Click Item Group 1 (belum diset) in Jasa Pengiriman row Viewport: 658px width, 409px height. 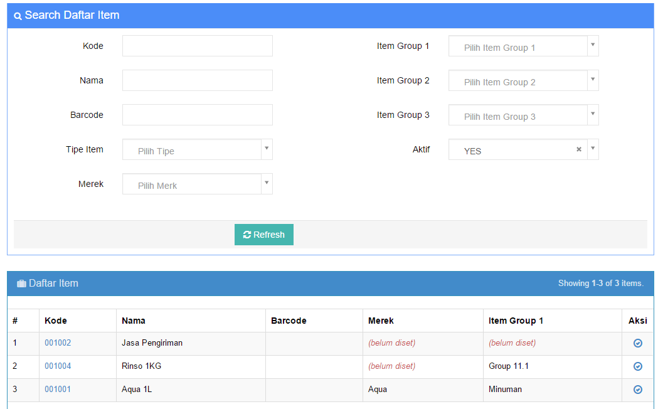coord(512,343)
